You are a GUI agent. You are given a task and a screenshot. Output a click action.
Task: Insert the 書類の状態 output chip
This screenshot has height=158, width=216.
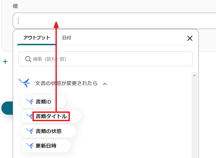(x=48, y=131)
